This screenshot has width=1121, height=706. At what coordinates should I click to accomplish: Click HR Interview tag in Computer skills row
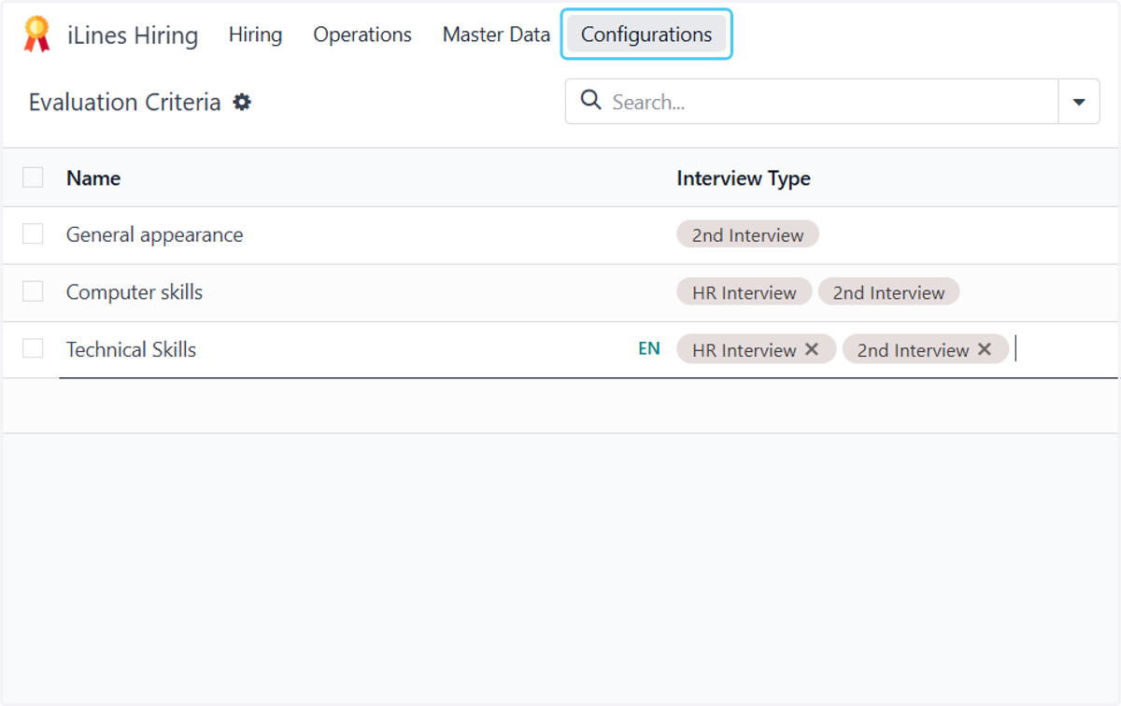(745, 292)
